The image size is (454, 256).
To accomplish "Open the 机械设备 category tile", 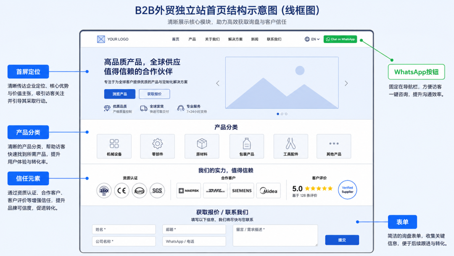I will 114,146.
